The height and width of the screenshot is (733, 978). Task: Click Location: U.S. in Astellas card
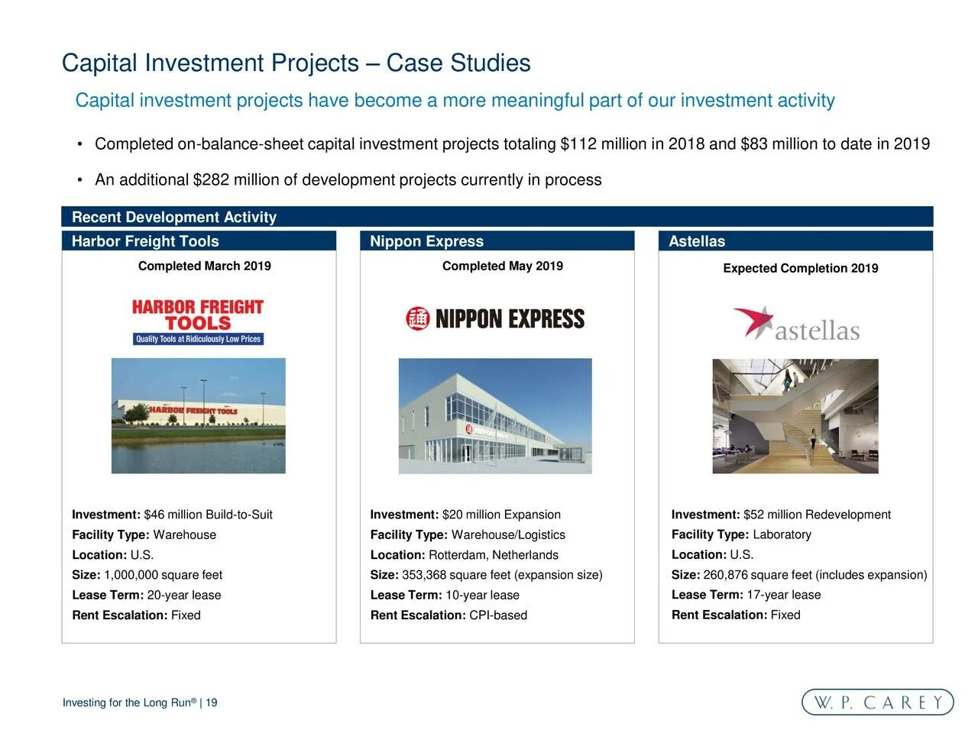tap(712, 554)
